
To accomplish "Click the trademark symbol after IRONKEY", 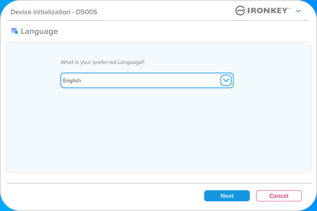I will pyautogui.click(x=289, y=9).
